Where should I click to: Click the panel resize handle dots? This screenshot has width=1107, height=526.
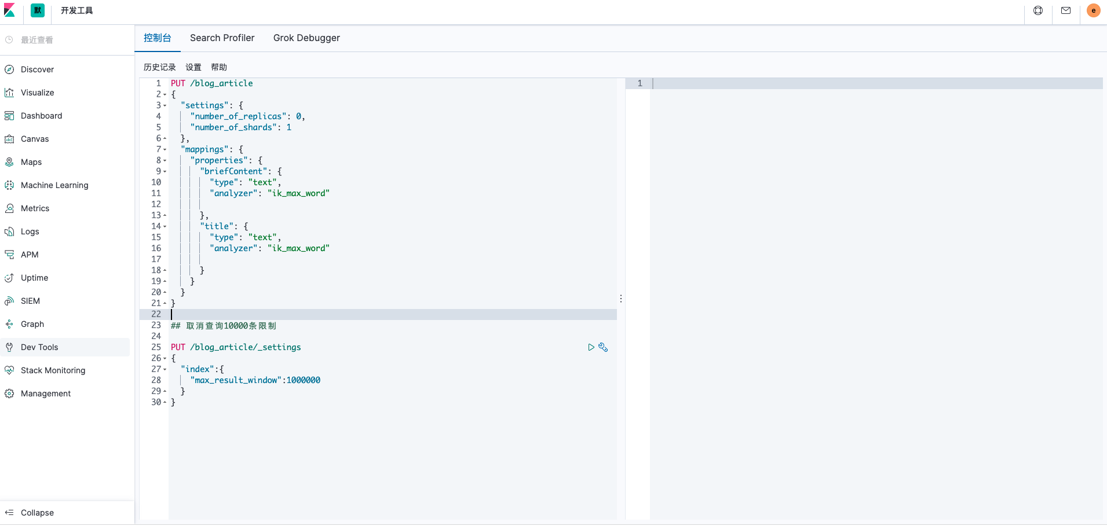(x=621, y=299)
